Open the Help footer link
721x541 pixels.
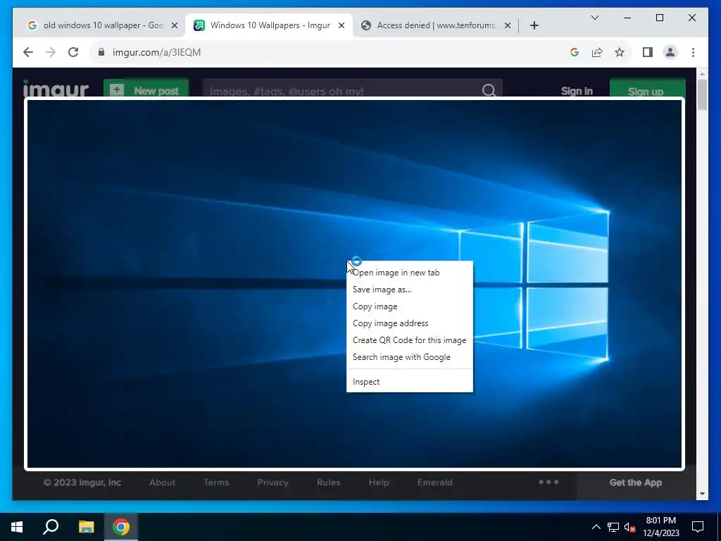click(x=379, y=483)
